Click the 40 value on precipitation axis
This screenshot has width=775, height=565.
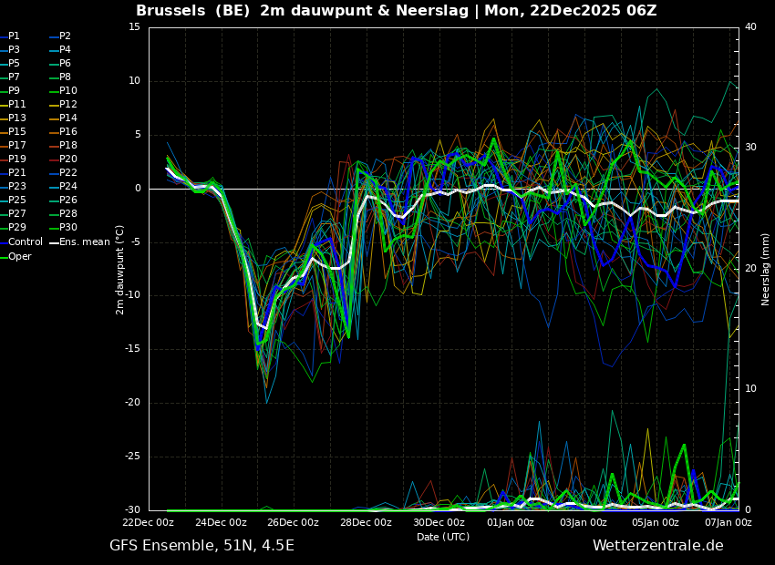click(x=750, y=26)
